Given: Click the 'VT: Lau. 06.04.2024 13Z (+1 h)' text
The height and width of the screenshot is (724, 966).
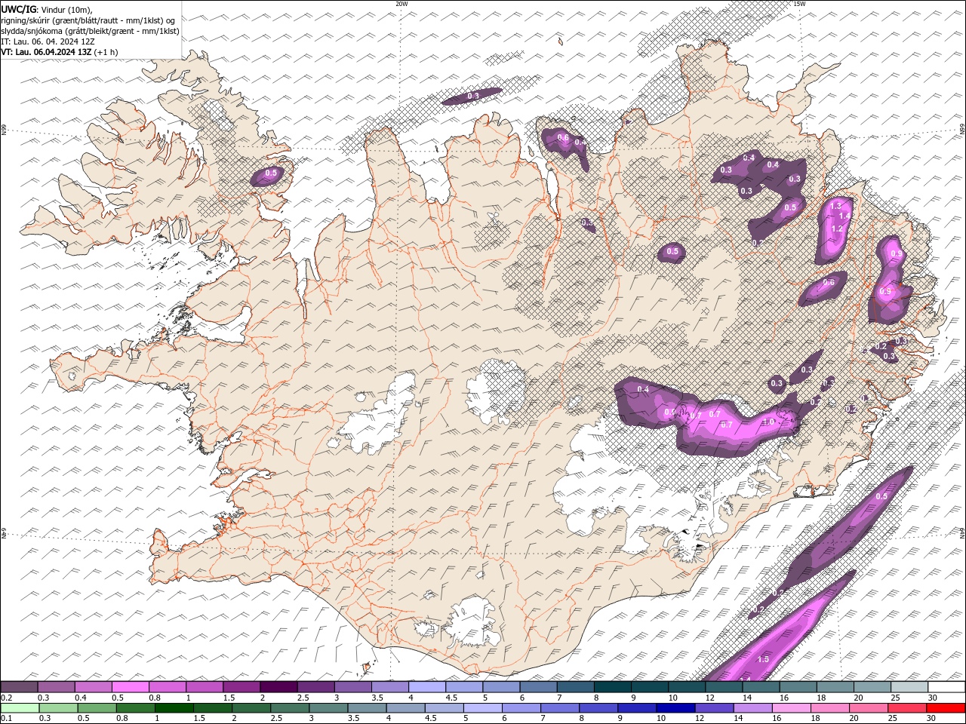Looking at the screenshot, I should pos(59,52).
